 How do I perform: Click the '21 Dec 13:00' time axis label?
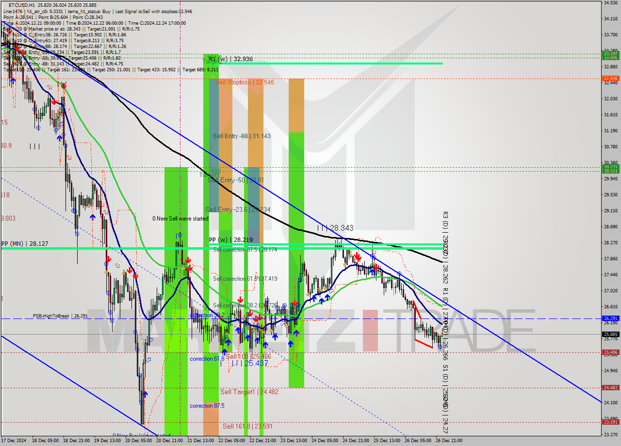click(x=200, y=441)
